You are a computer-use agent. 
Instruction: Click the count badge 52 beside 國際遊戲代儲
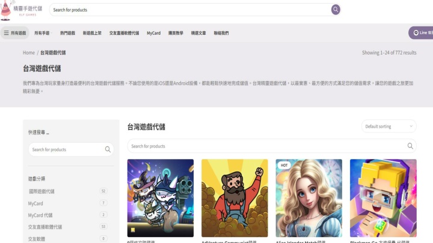(x=103, y=191)
